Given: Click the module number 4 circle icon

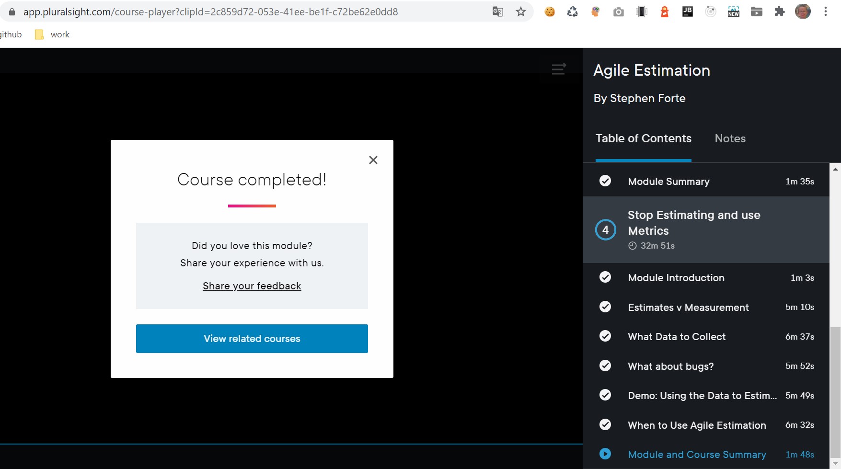Looking at the screenshot, I should [606, 230].
